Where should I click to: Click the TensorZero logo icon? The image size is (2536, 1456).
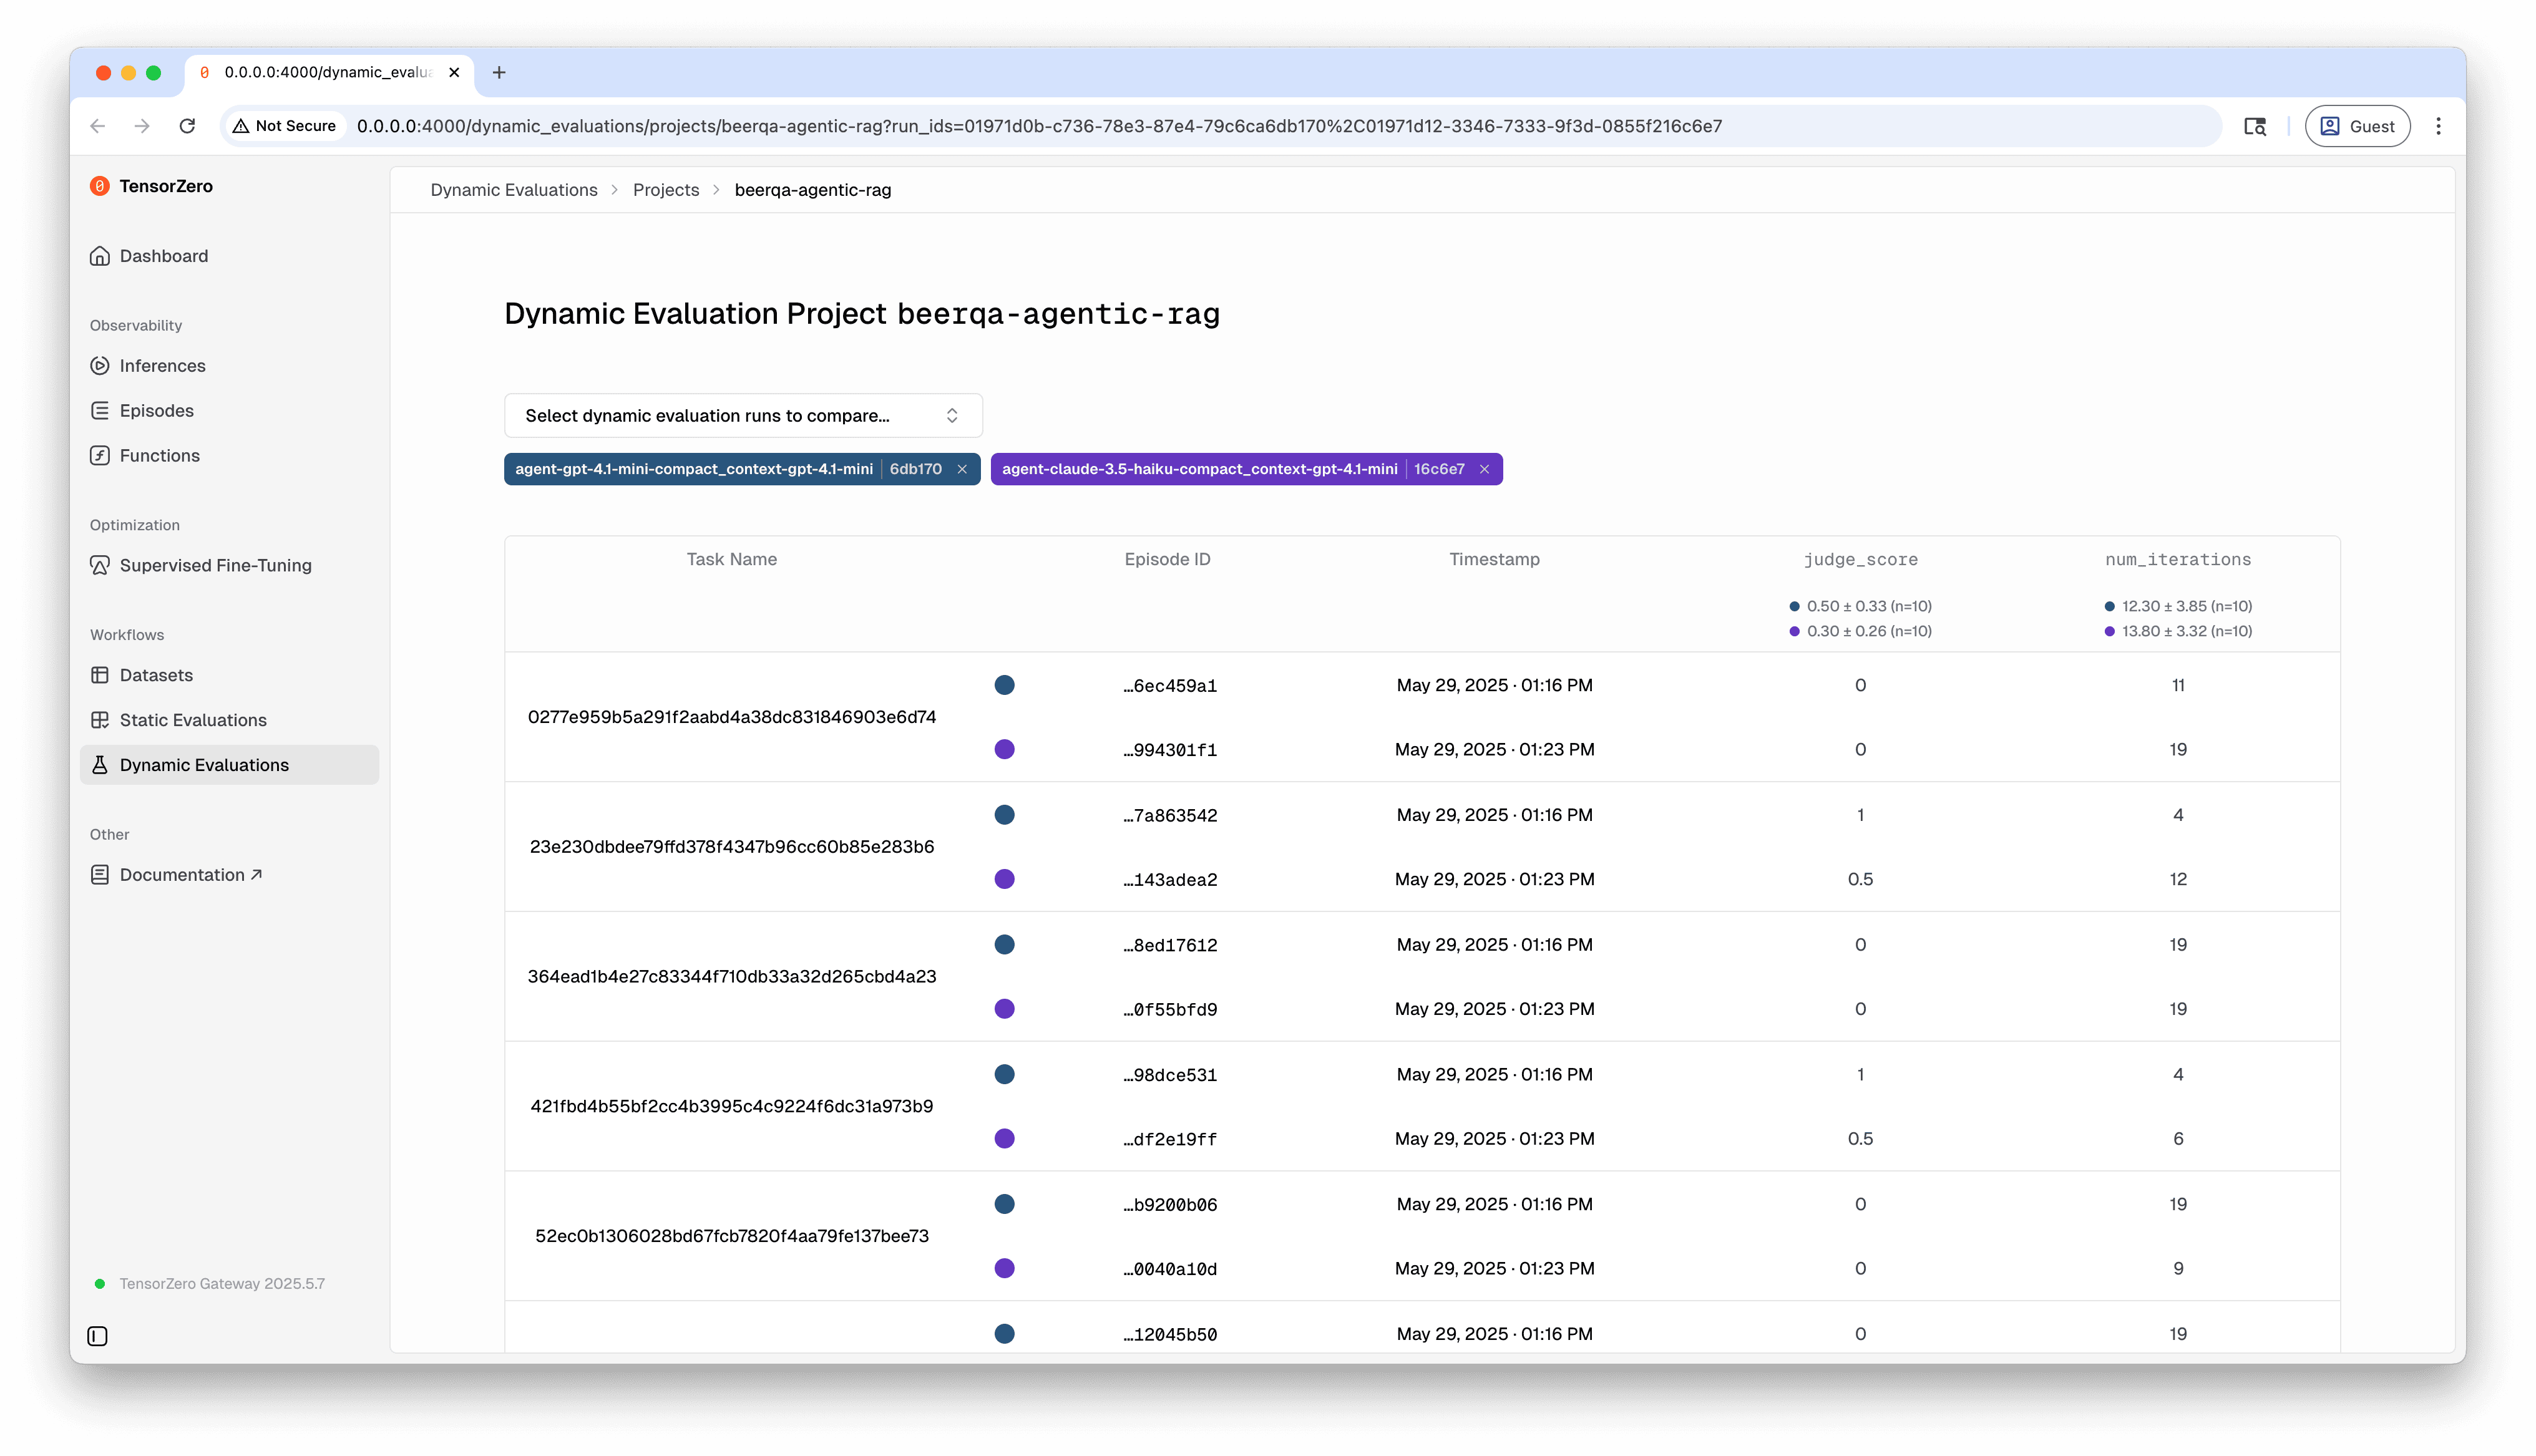coord(99,186)
